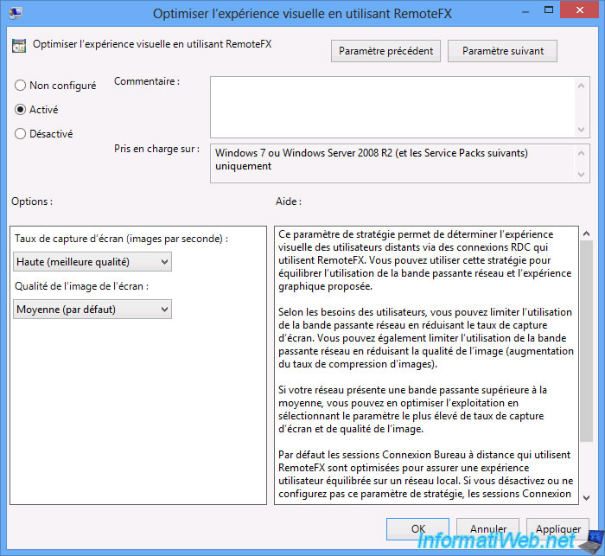The width and height of the screenshot is (605, 556).
Task: Open the Taux de capture d'écran dropdown
Action: pyautogui.click(x=92, y=262)
